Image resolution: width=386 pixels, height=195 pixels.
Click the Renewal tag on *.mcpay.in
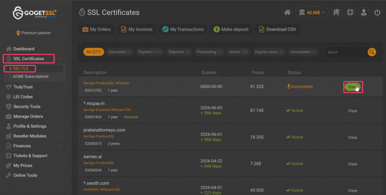click(x=131, y=117)
